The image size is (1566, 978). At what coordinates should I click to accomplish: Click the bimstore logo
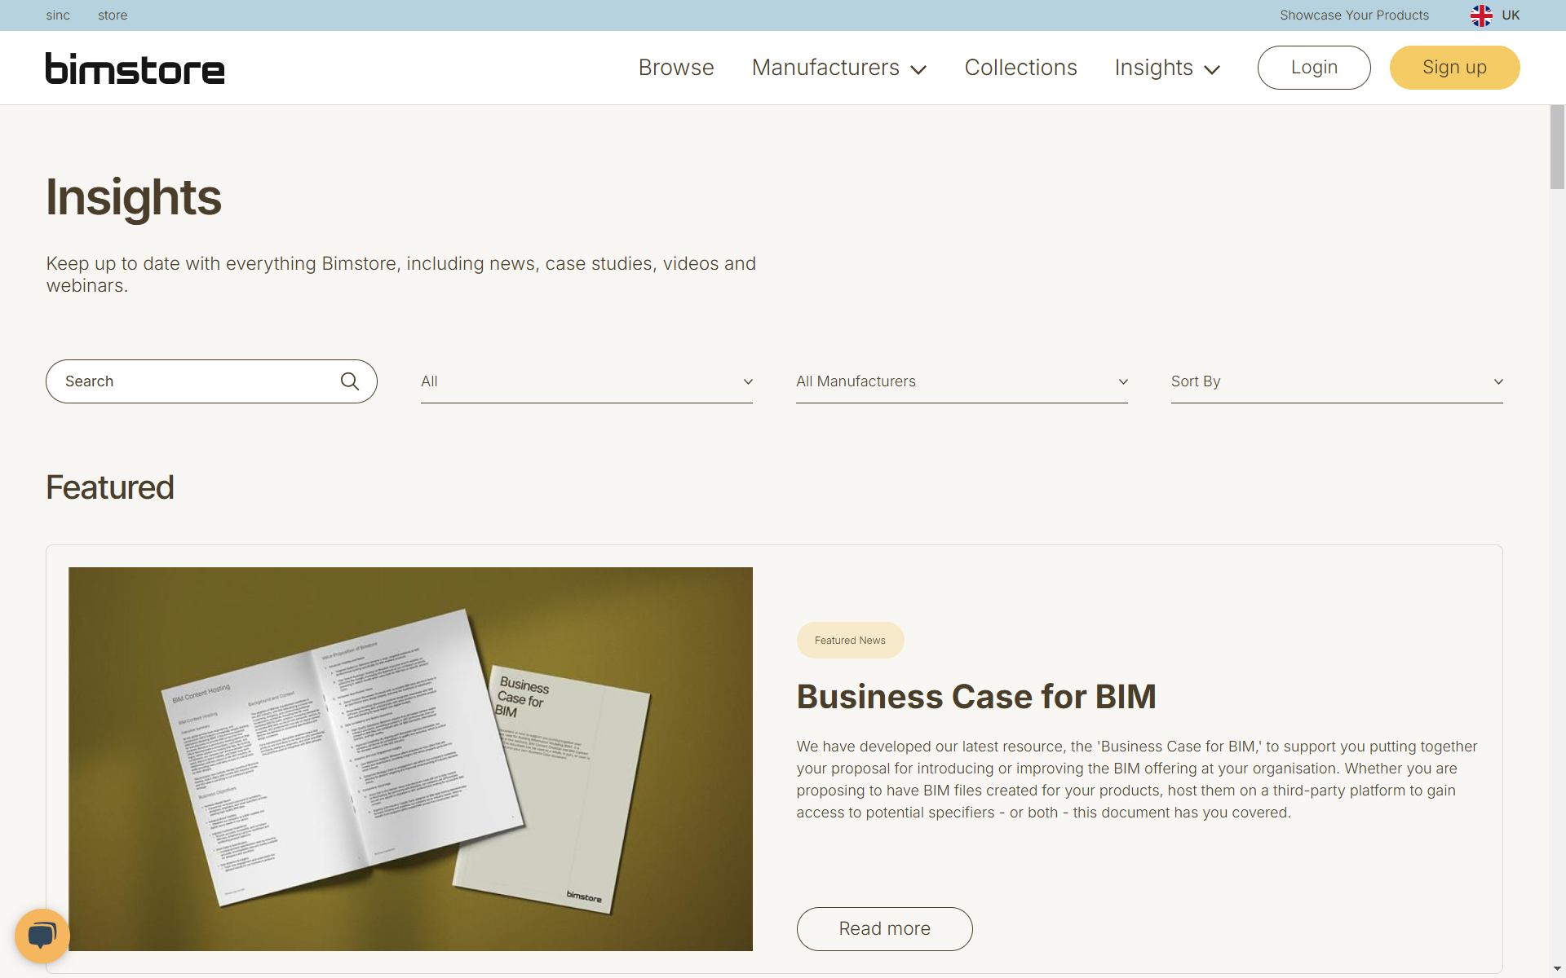[x=135, y=68]
